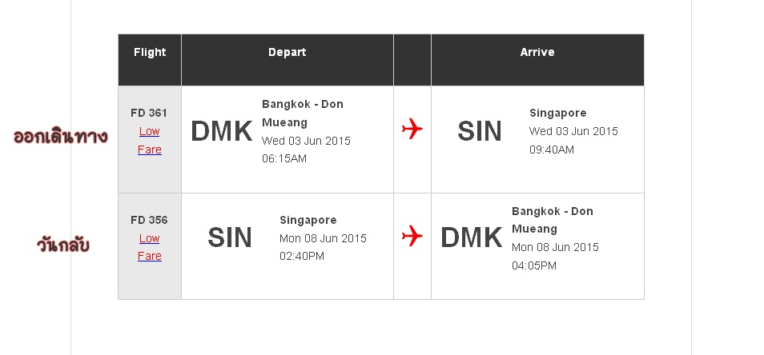
Task: Click the 06:15AM departure time
Action: coord(284,158)
